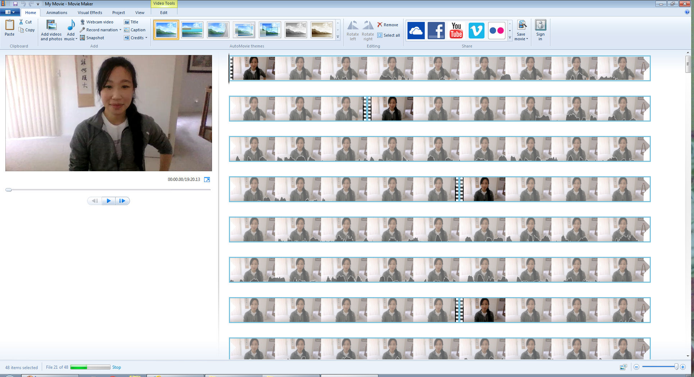The image size is (694, 377).
Task: Share the movie to Facebook
Action: point(436,30)
